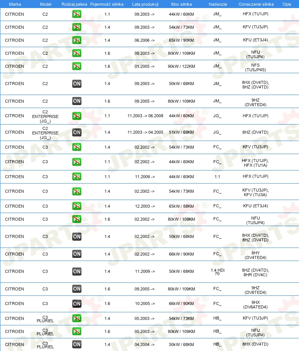The width and height of the screenshot is (299, 351).
Task: Click the Pojemność silnika column header
Action: click(x=107, y=4)
